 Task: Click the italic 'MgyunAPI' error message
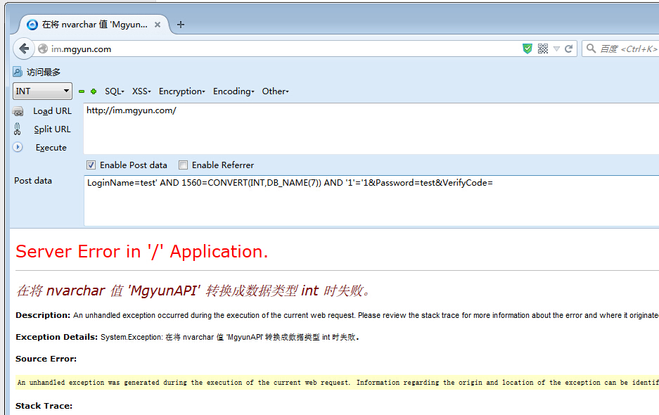click(x=193, y=290)
